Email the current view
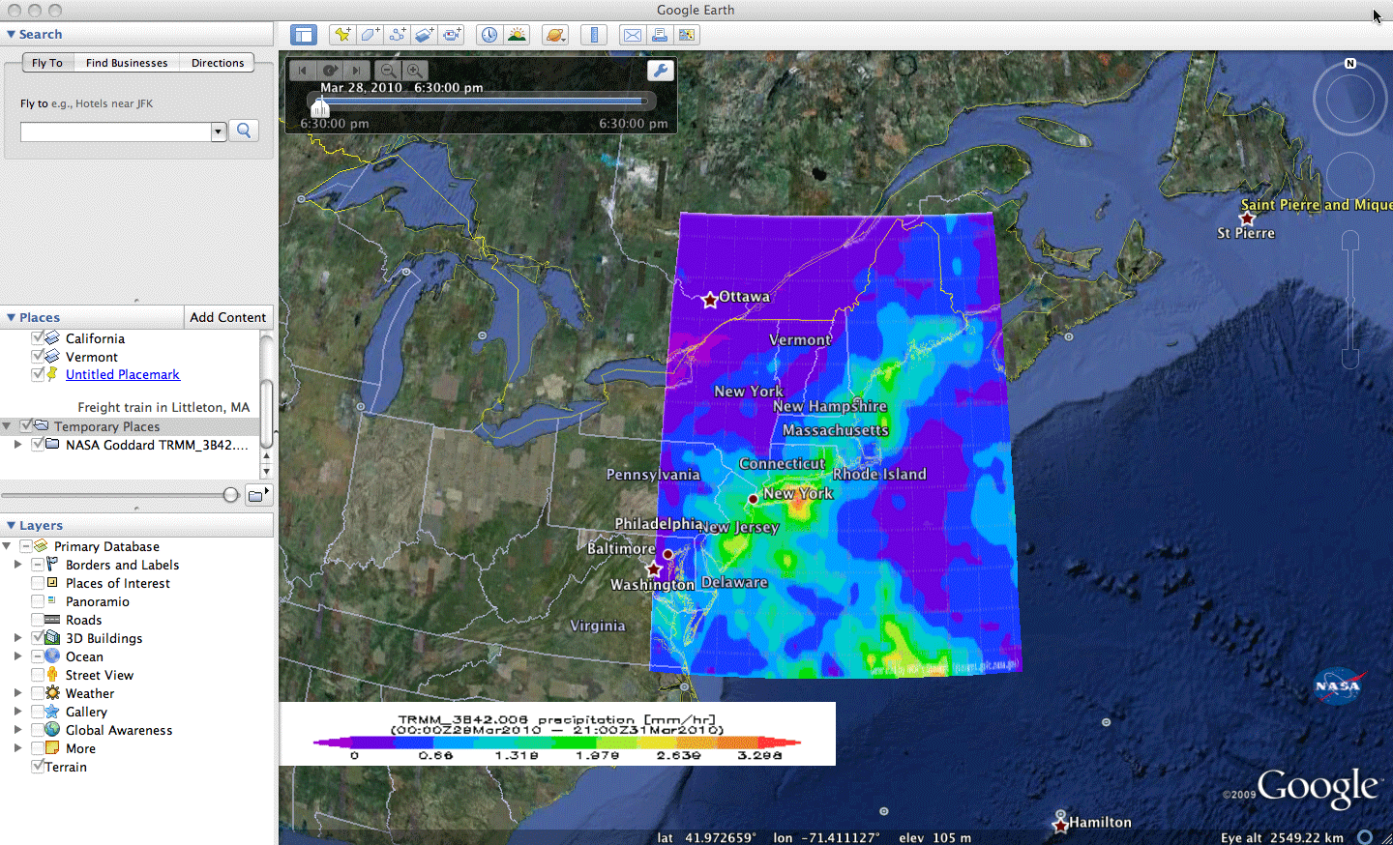The image size is (1393, 845). click(x=632, y=34)
